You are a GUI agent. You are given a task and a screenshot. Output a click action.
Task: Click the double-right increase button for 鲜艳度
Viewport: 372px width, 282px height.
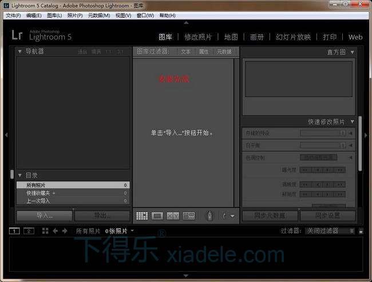pyautogui.click(x=340, y=194)
